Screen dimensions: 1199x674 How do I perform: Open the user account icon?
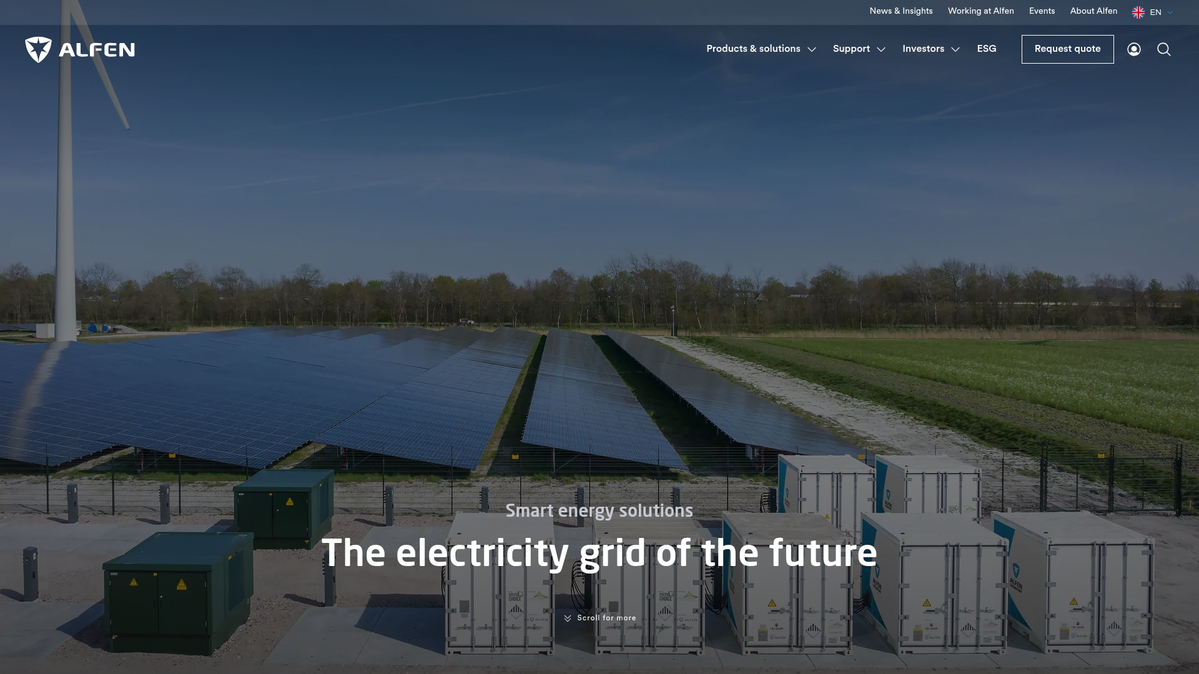(x=1134, y=49)
